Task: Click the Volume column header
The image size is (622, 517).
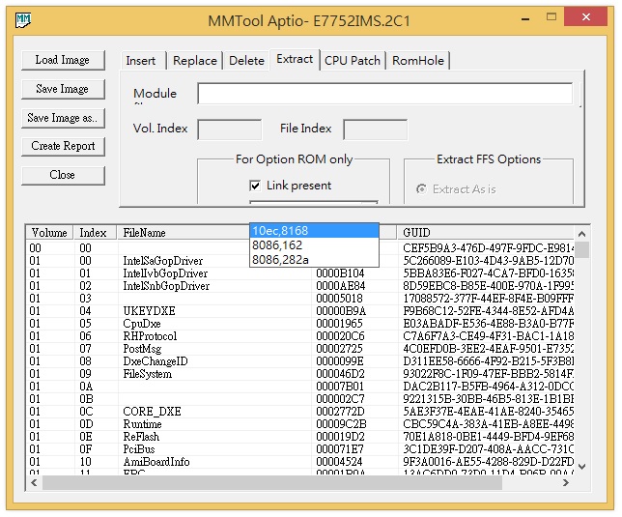Action: [49, 233]
